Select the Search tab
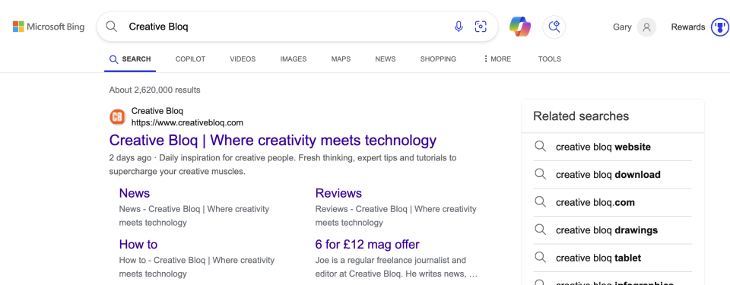 pos(130,59)
